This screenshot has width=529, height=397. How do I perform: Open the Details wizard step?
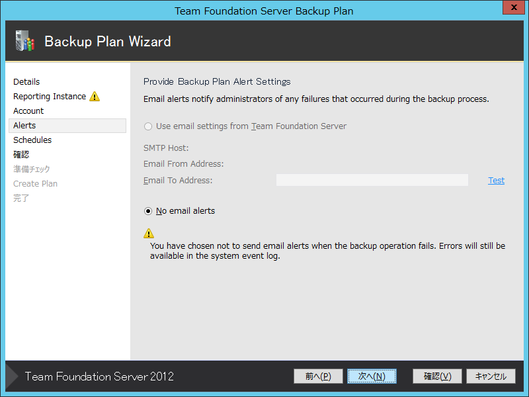26,81
